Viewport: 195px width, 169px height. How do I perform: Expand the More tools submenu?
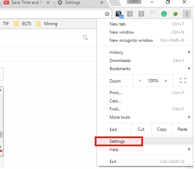point(145,117)
